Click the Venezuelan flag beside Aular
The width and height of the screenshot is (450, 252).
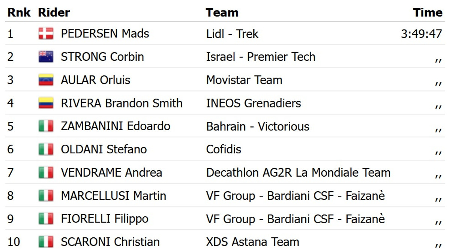46,80
